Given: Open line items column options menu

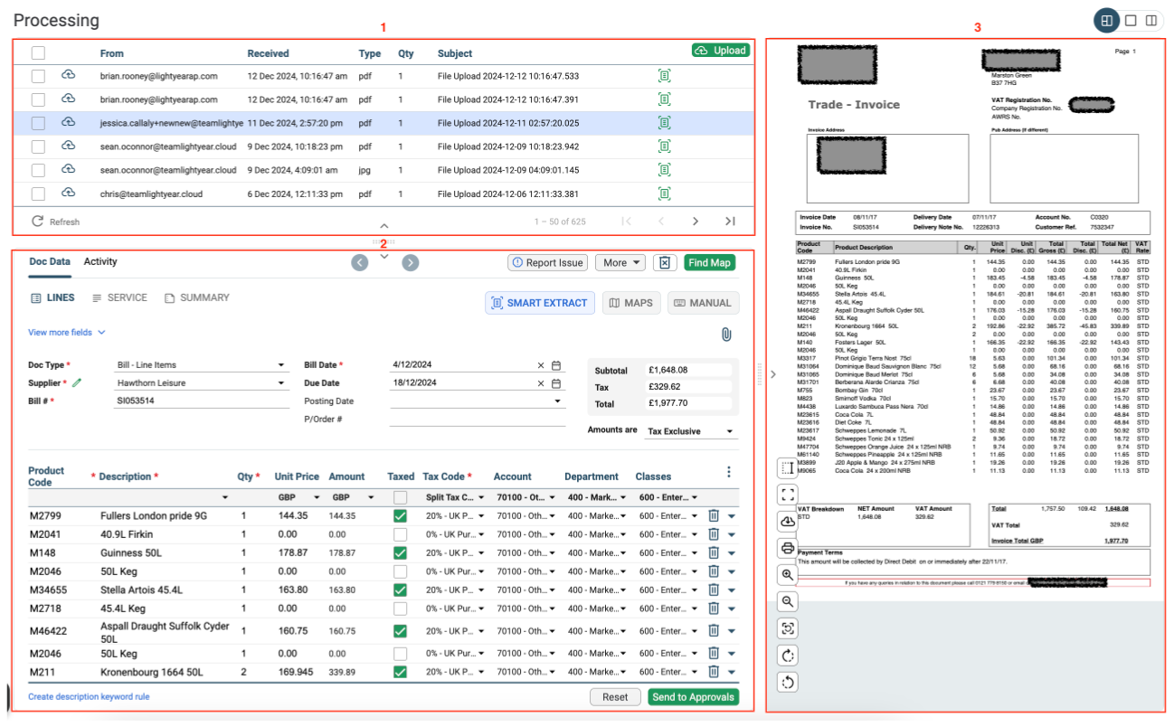Looking at the screenshot, I should coord(729,471).
